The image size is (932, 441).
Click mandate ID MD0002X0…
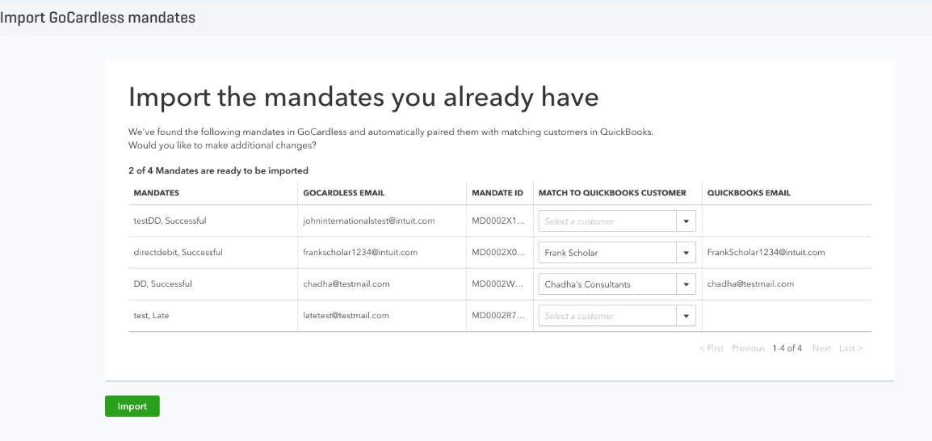498,252
